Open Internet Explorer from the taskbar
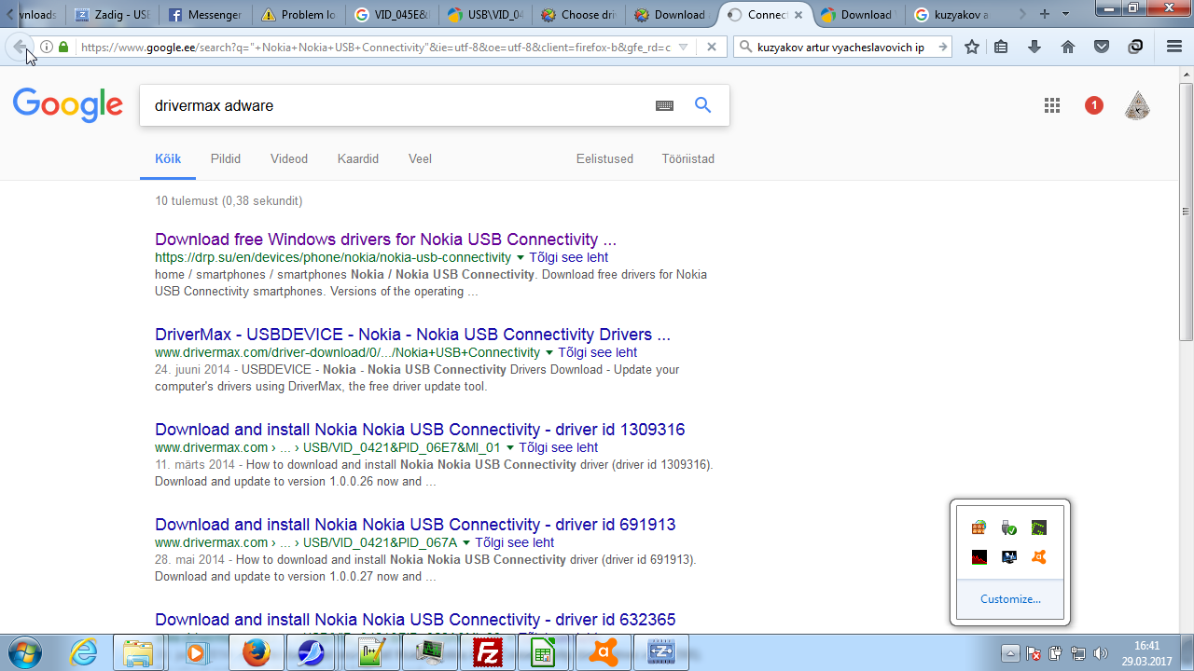 coord(82,652)
